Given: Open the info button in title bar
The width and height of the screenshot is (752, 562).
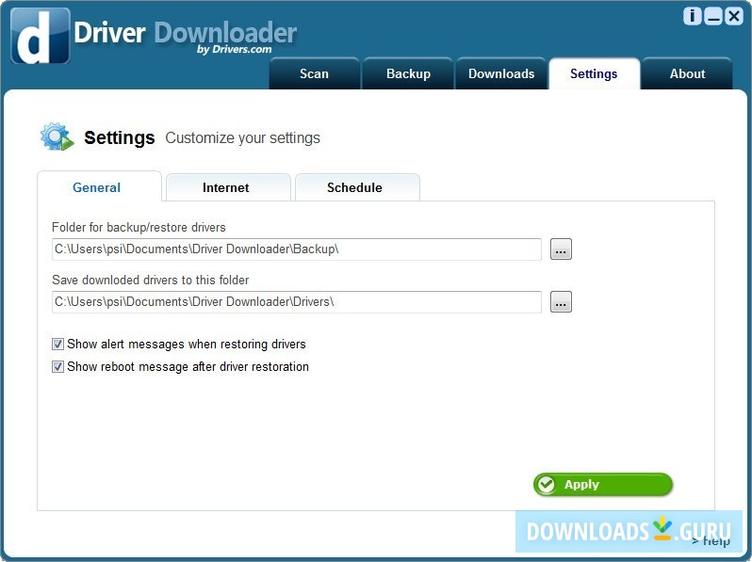Looking at the screenshot, I should [692, 16].
